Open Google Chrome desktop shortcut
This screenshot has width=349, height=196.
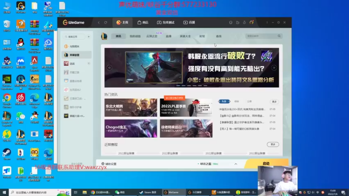7,101
